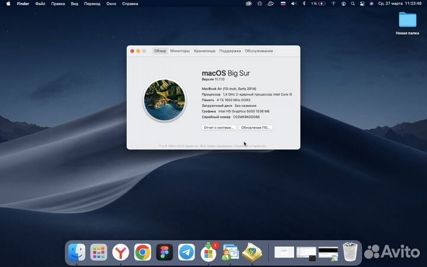Open the Окно menu

click(x=111, y=4)
